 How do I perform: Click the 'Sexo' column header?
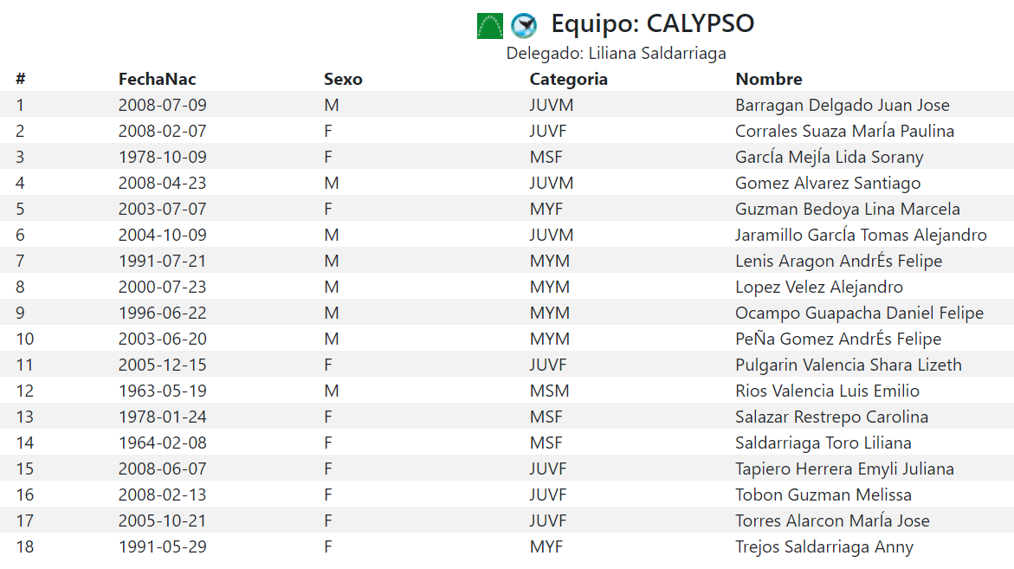(343, 80)
